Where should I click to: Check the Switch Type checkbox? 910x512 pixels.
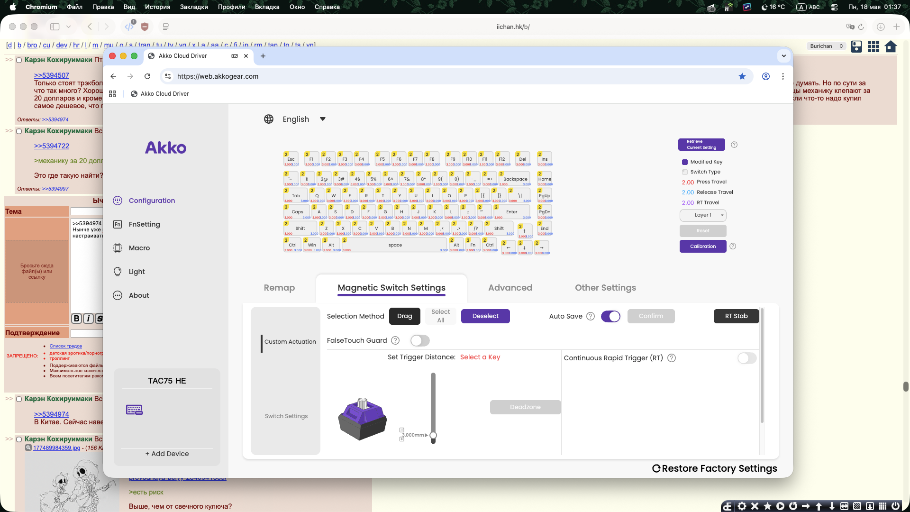(685, 172)
